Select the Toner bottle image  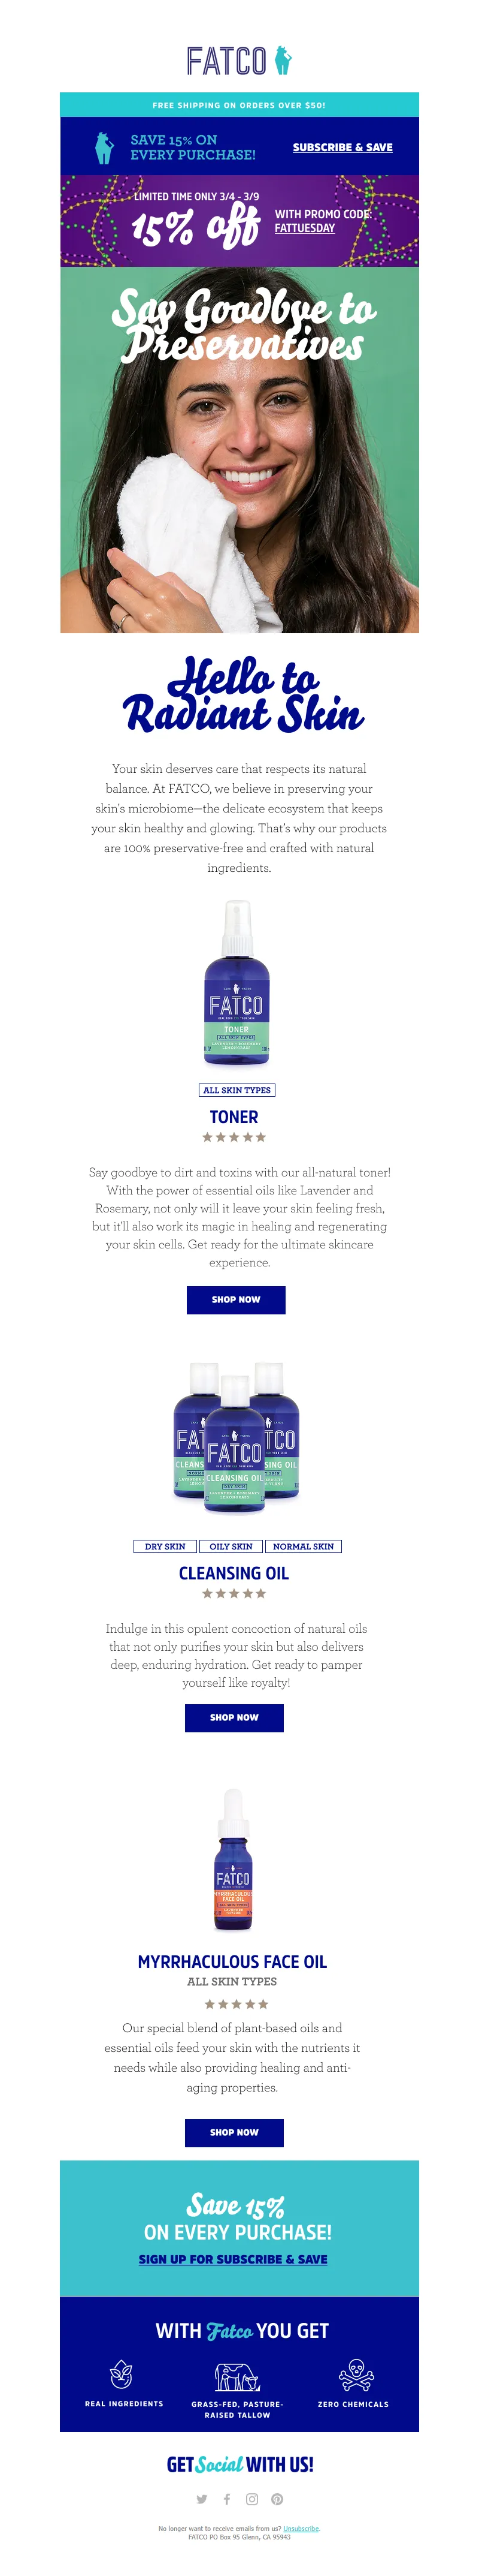[237, 984]
